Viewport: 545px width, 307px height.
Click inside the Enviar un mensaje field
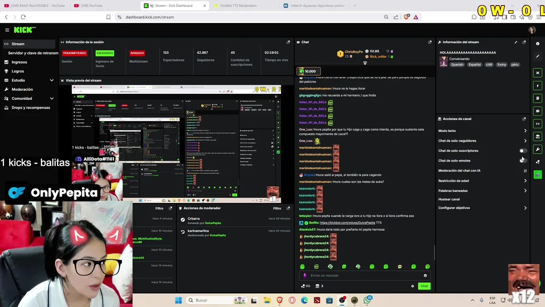pos(364,275)
